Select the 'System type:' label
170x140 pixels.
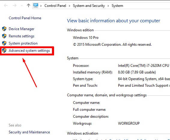click(x=83, y=79)
